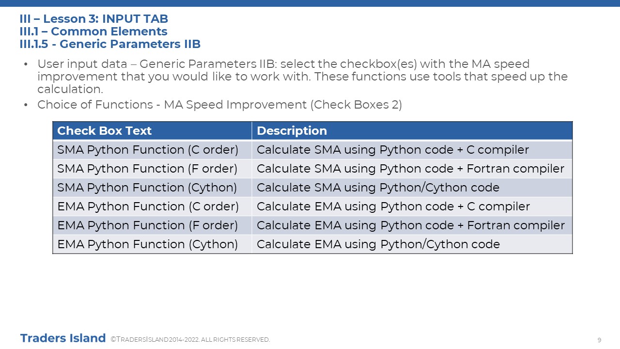The width and height of the screenshot is (620, 349).
Task: Select 'SMA Python Function (Cython)' cell
Action: point(152,188)
